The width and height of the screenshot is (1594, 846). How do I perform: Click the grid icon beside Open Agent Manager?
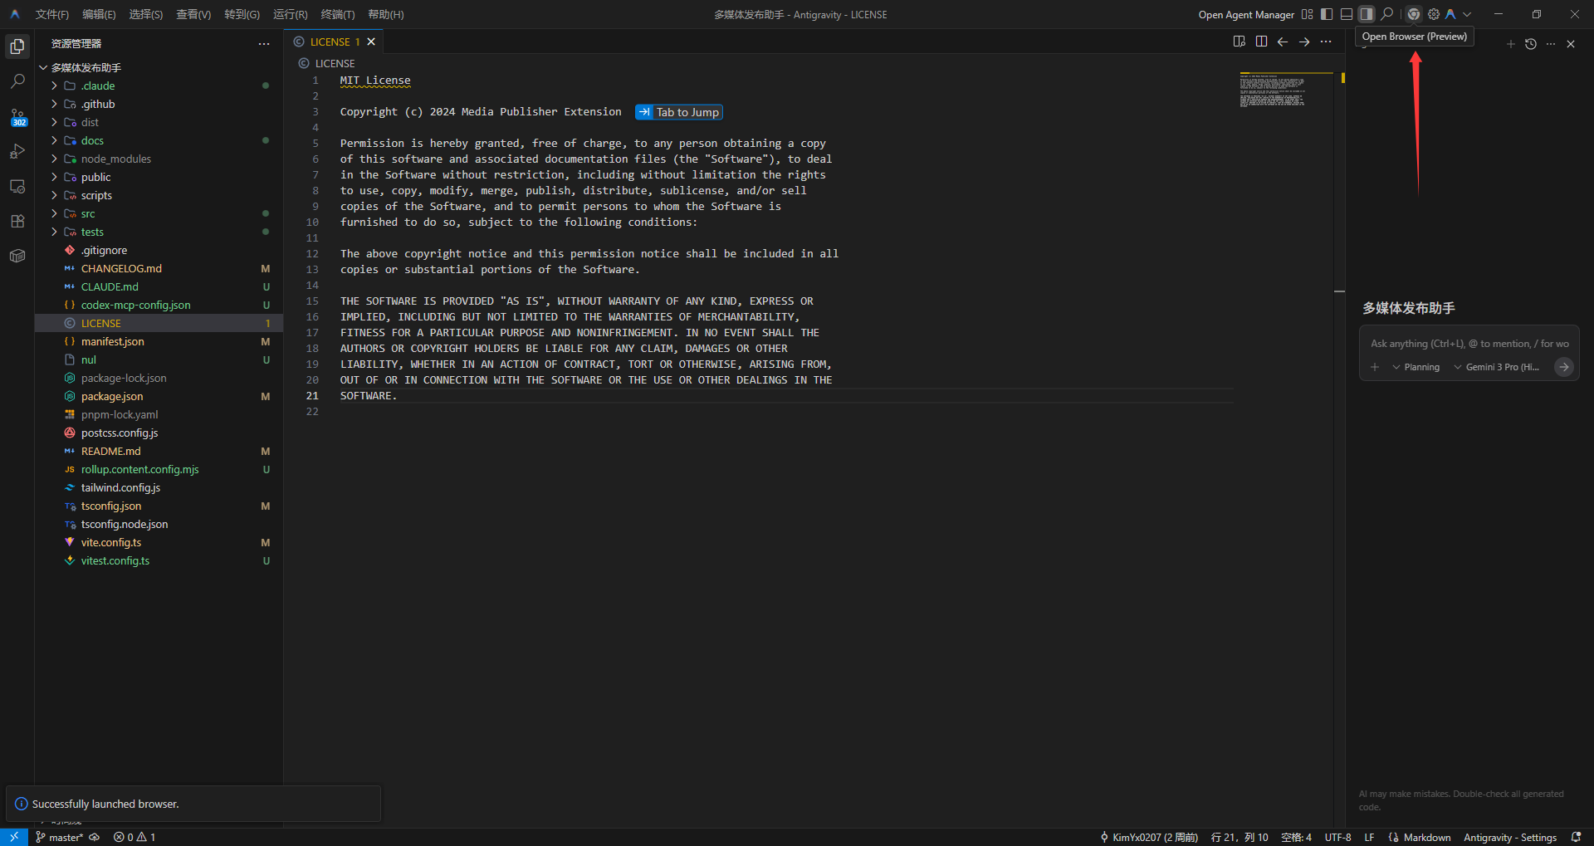[1308, 14]
